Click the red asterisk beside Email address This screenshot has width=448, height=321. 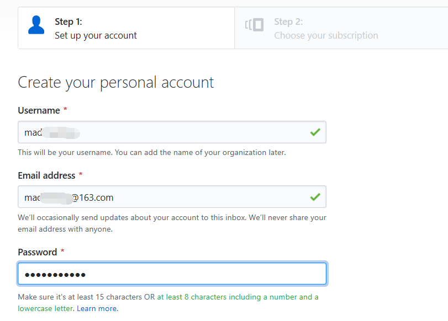pos(81,174)
